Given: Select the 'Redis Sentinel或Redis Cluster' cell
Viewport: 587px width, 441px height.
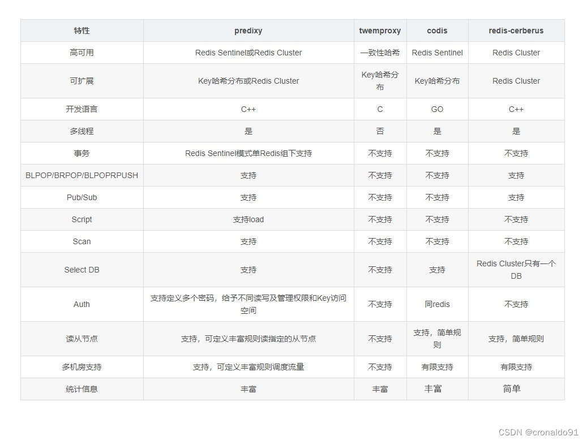Looking at the screenshot, I should pyautogui.click(x=248, y=53).
